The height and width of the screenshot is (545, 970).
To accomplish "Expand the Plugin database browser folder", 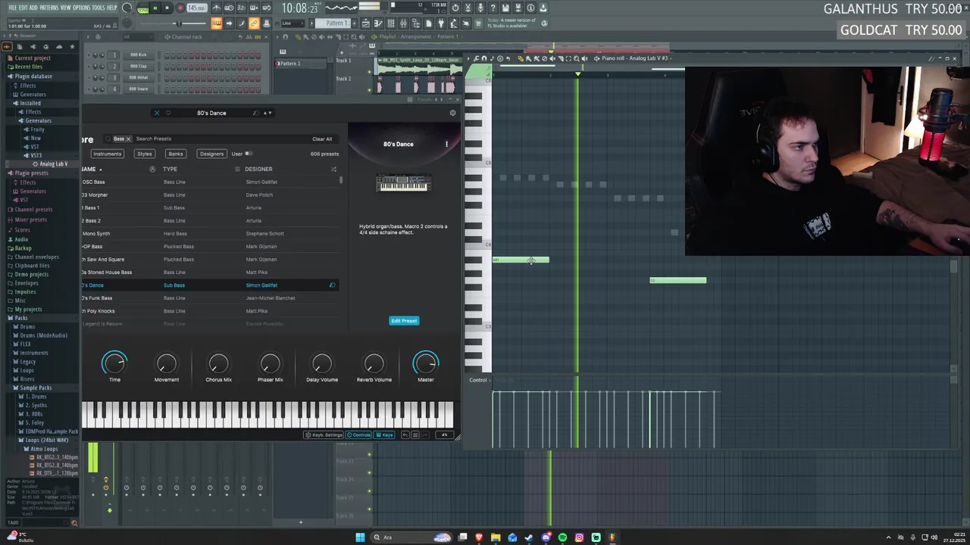I will point(33,76).
